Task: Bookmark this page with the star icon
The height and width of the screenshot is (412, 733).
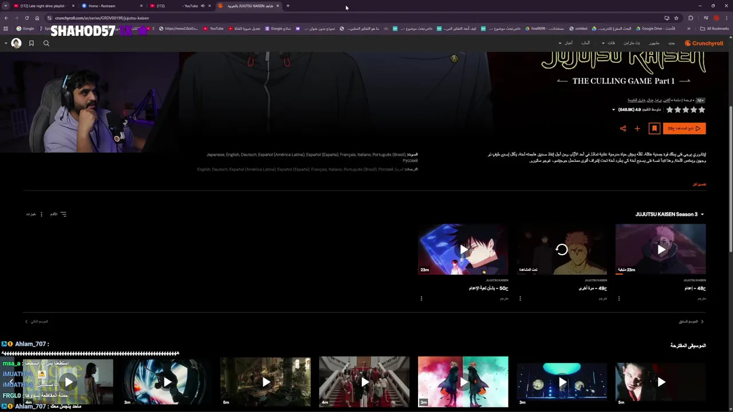Action: tap(676, 18)
